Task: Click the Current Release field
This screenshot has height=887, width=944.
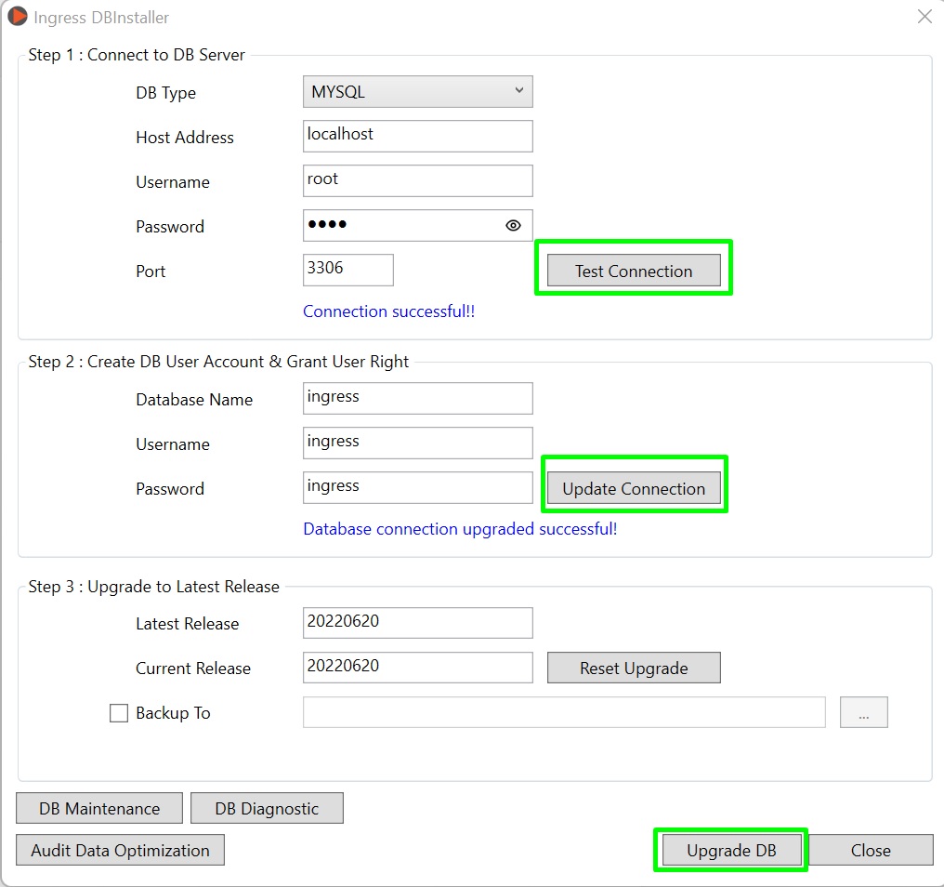Action: [x=418, y=668]
